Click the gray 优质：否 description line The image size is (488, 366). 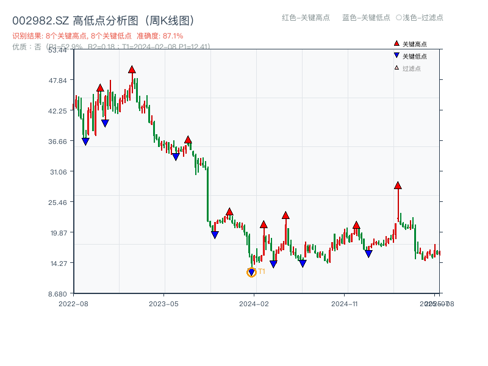coord(111,47)
